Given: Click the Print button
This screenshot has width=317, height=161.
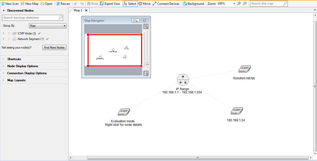Looking at the screenshot, I should point(93,4).
